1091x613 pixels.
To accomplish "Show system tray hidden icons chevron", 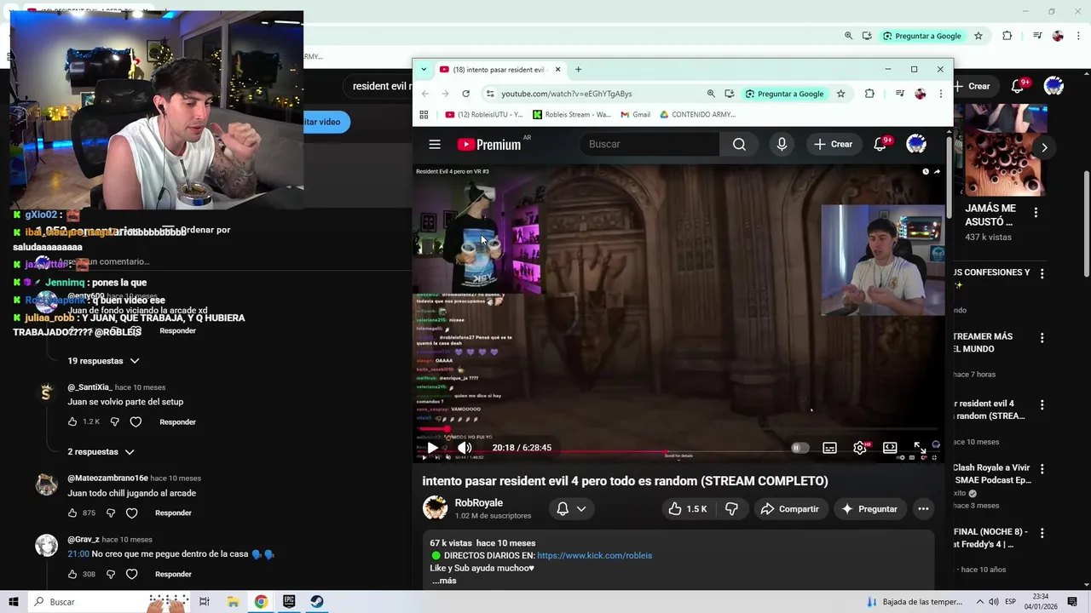I will click(980, 602).
